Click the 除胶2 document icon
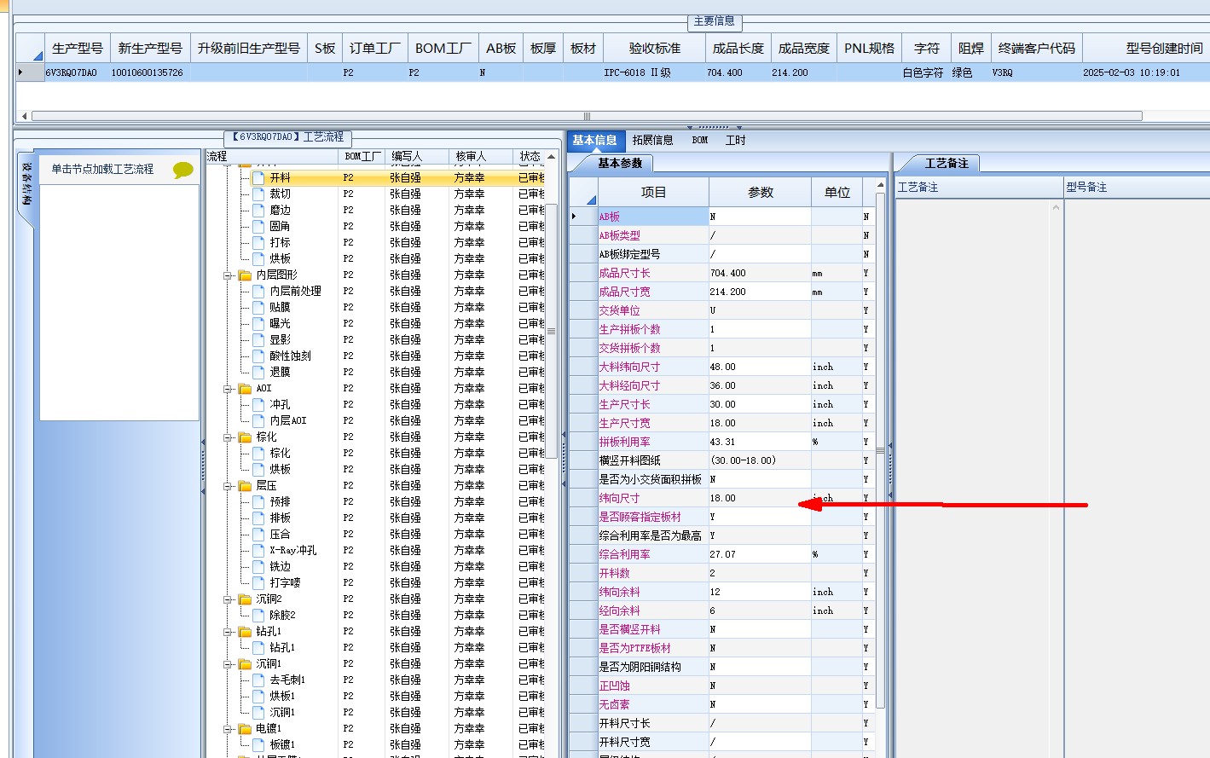1210x758 pixels. coord(259,615)
